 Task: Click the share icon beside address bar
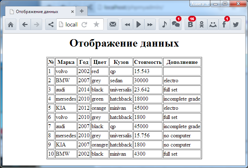(51, 25)
